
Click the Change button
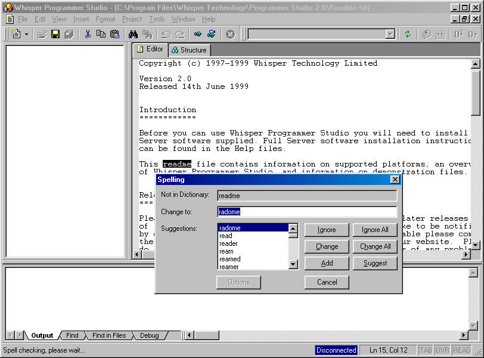(327, 246)
